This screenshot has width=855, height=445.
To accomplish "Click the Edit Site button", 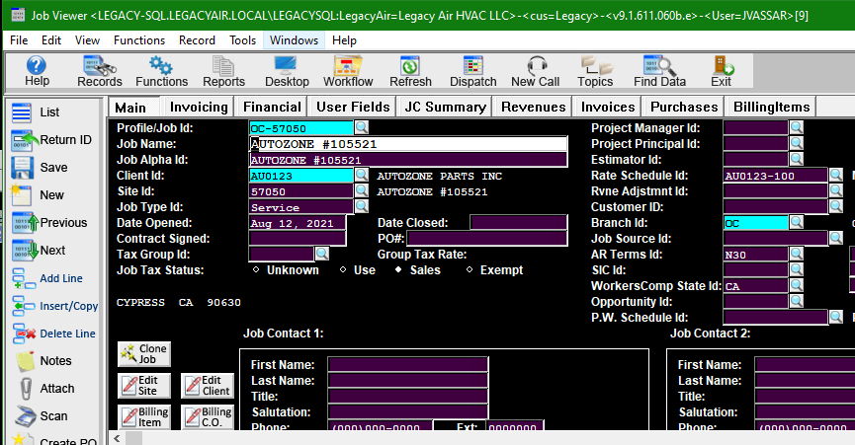I will pyautogui.click(x=144, y=386).
